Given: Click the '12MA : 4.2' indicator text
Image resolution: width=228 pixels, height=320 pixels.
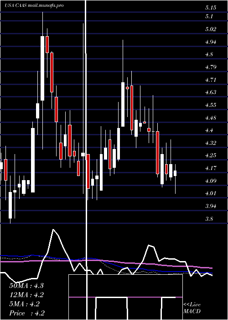Looking at the screenshot, I should click(x=26, y=295).
